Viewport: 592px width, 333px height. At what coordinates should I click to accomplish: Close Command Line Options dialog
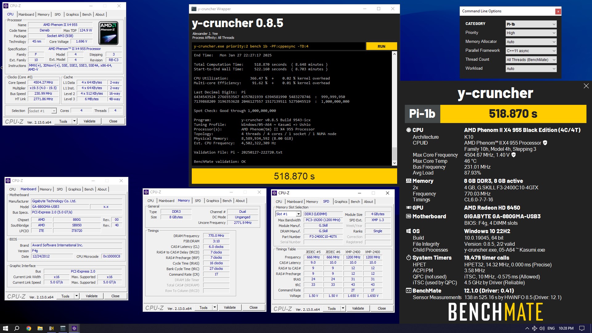pos(558,11)
